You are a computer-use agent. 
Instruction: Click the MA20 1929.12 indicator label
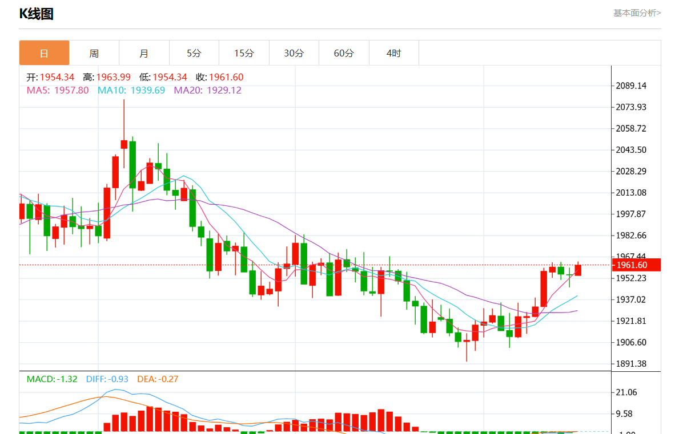coord(207,90)
